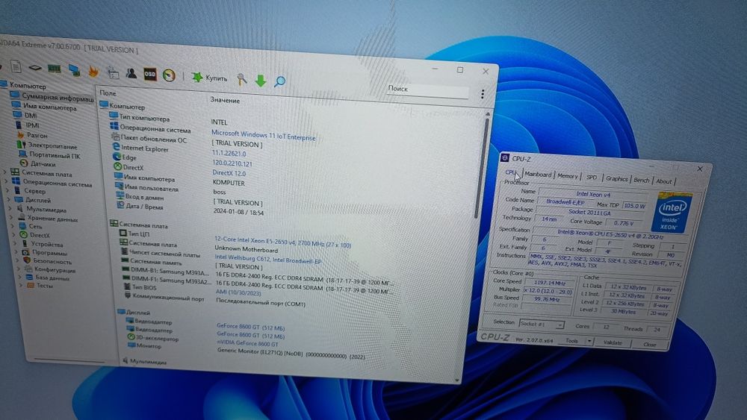Screen dimensions: 747x420
Task: Click the magnifier search icon in toolbar
Action: (279, 81)
